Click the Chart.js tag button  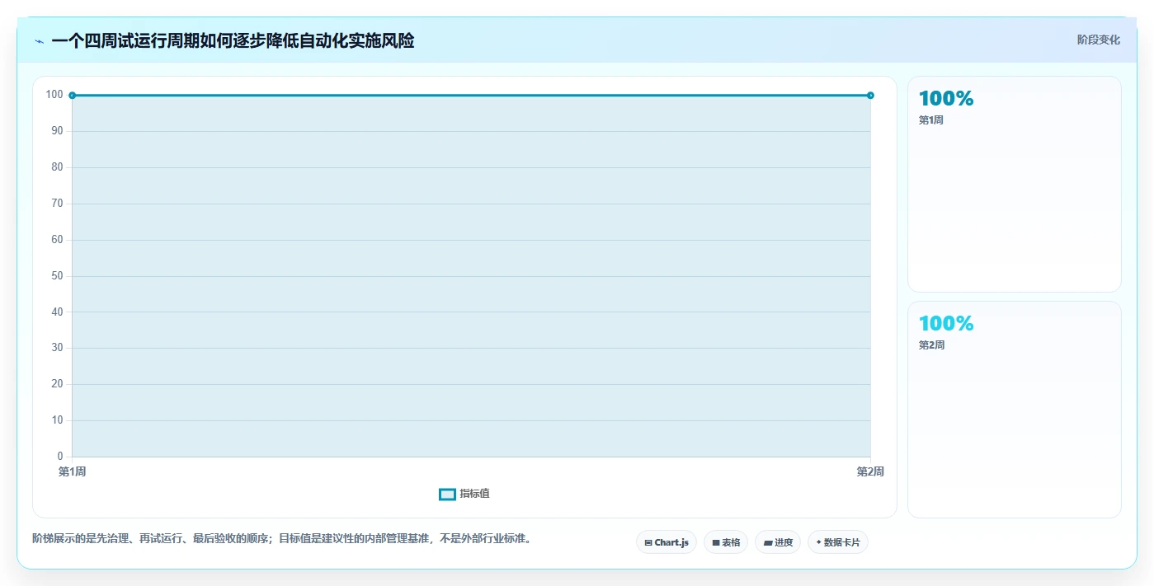(666, 542)
